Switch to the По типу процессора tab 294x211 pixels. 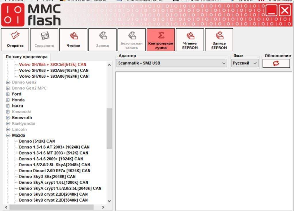click(27, 57)
